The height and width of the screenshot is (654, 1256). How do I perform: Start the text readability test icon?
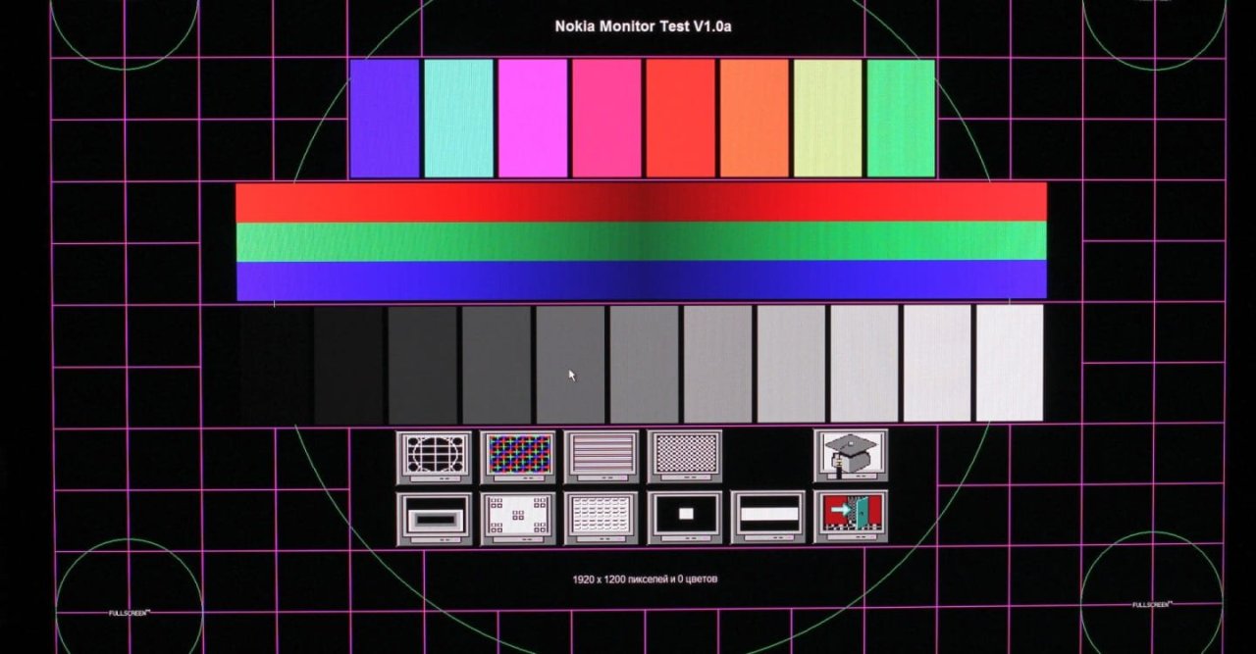point(601,517)
